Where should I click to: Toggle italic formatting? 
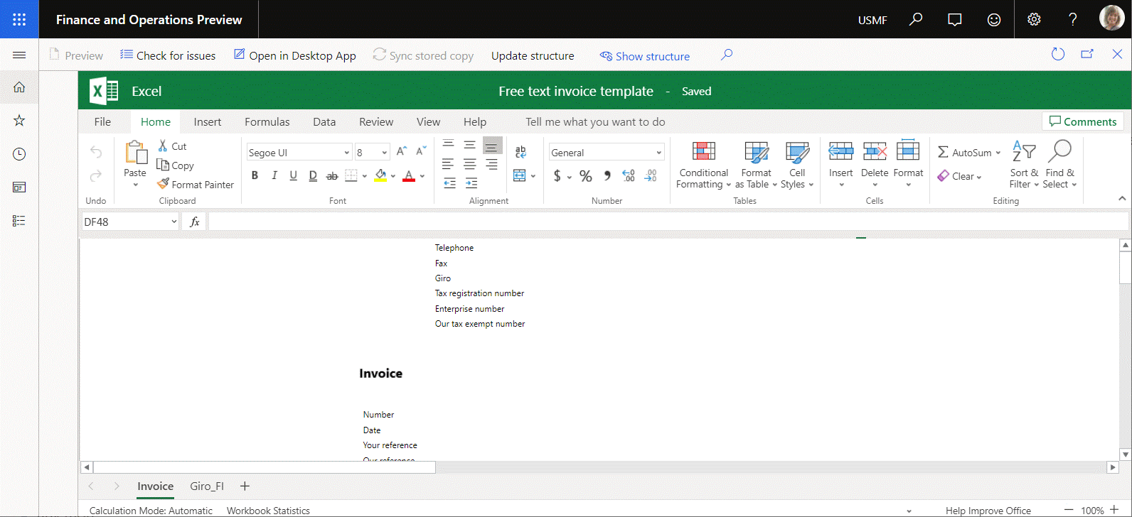tap(274, 176)
